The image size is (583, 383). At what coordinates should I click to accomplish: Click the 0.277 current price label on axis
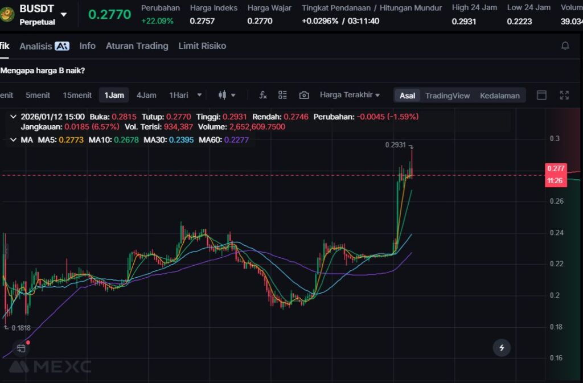pos(555,168)
